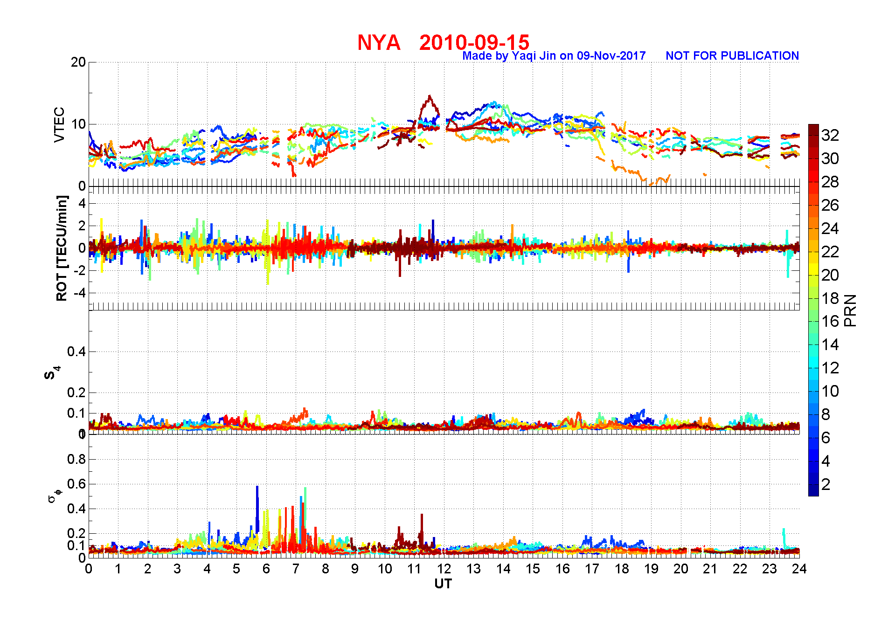Click the yellow segment of colorbar near 20
Image resolution: width=888 pixels, height=620 pixels.
pyautogui.click(x=813, y=269)
